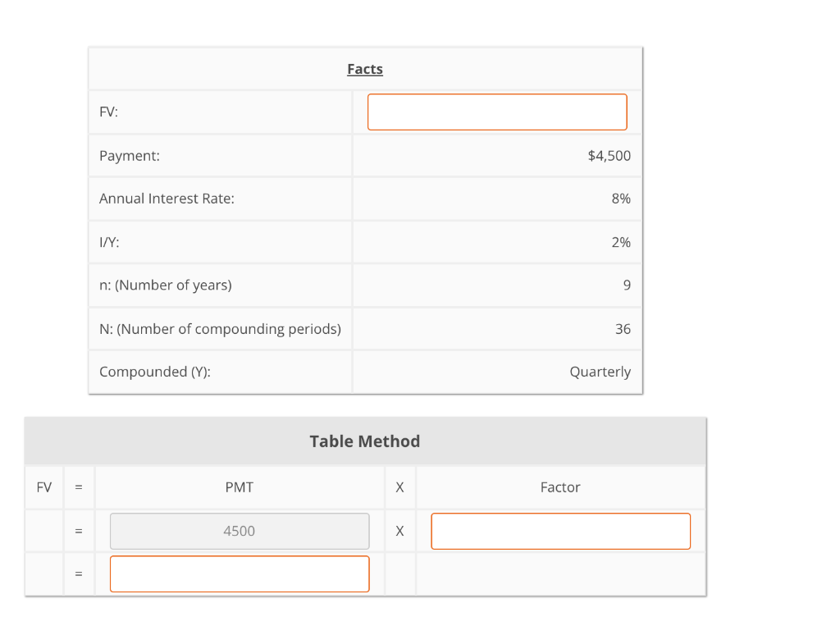The image size is (840, 626).
Task: Click the 8% annual interest rate value
Action: tap(623, 199)
